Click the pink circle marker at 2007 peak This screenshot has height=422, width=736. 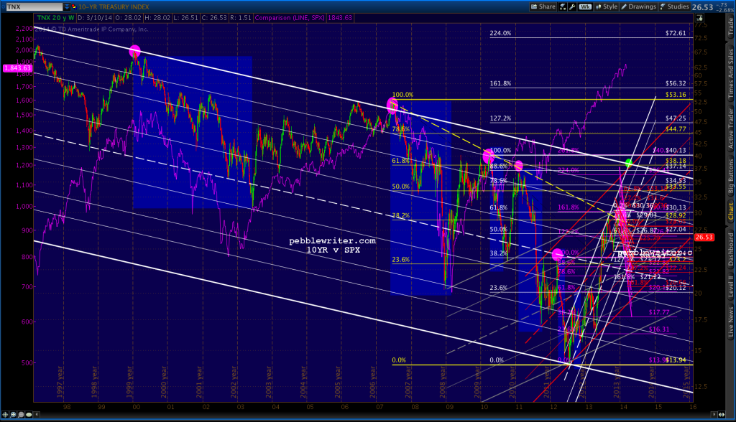392,106
